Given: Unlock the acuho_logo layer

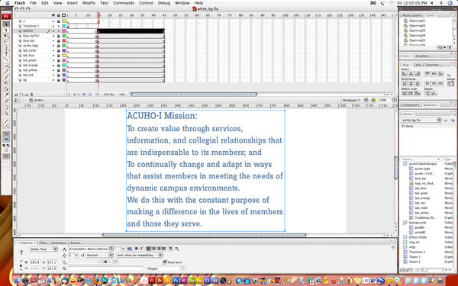Looking at the screenshot, I should coord(59,46).
